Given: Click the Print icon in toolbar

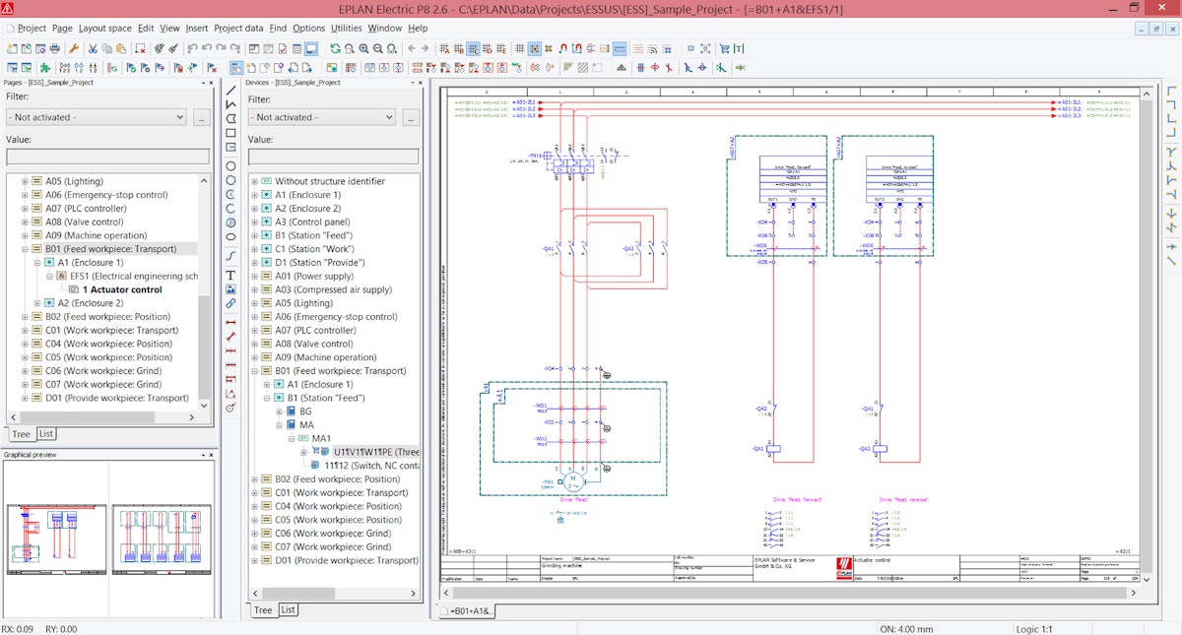Looking at the screenshot, I should click(54, 48).
